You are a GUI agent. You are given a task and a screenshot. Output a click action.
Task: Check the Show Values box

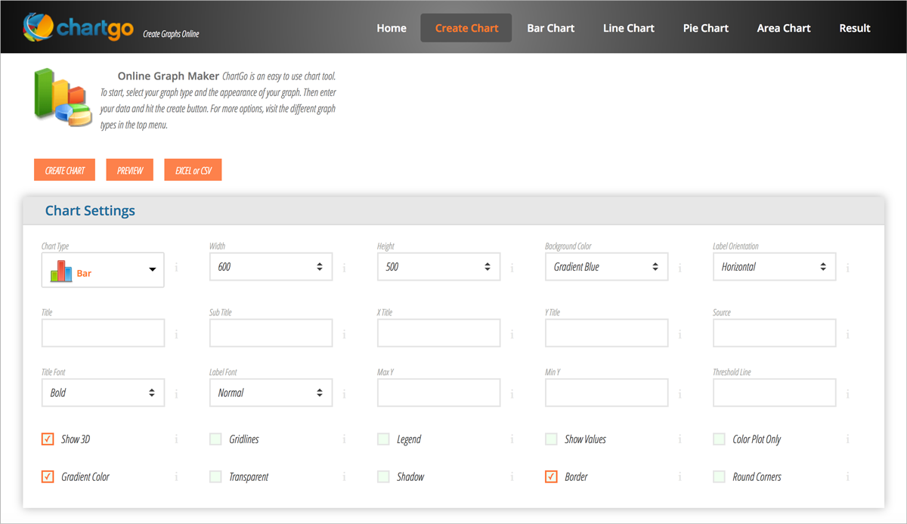click(x=551, y=439)
